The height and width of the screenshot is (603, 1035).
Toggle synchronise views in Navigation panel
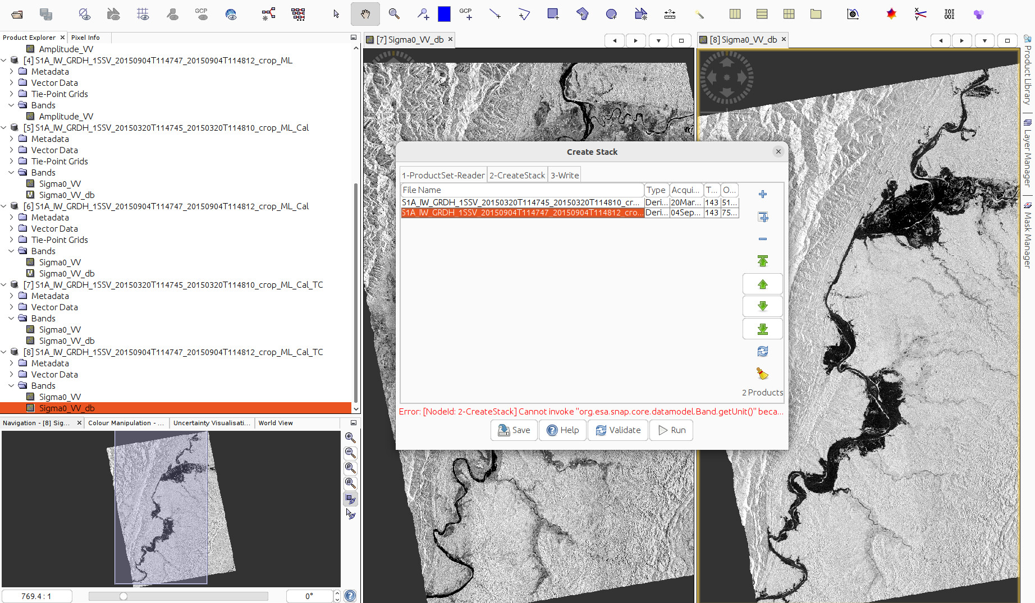pyautogui.click(x=350, y=499)
